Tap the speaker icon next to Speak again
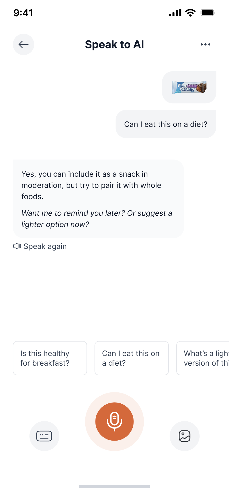This screenshot has width=229, height=496. click(17, 246)
